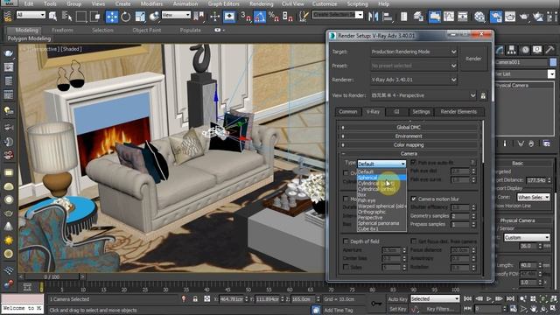Image resolution: width=560 pixels, height=315 pixels.
Task: Expand the Color mapping rollout
Action: [409, 145]
